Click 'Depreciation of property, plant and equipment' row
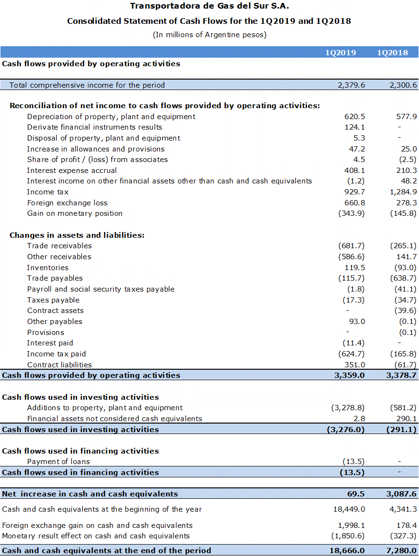Screen dimensions: 419x556 click(111, 117)
